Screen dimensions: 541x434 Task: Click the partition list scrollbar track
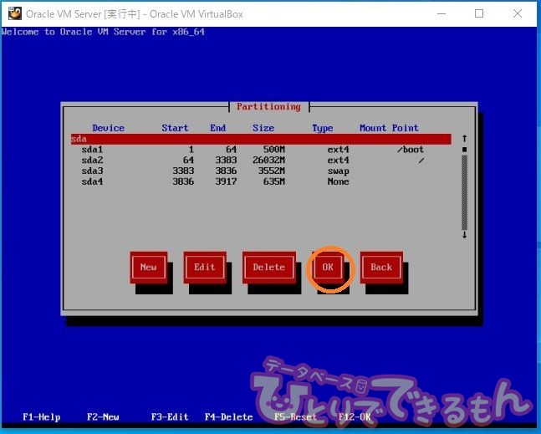pyautogui.click(x=464, y=192)
